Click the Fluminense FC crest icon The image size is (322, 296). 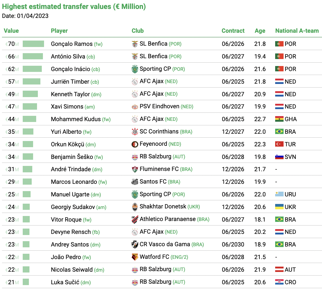135,170
